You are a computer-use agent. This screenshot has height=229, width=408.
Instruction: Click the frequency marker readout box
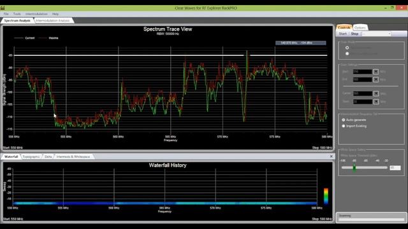(x=300, y=43)
